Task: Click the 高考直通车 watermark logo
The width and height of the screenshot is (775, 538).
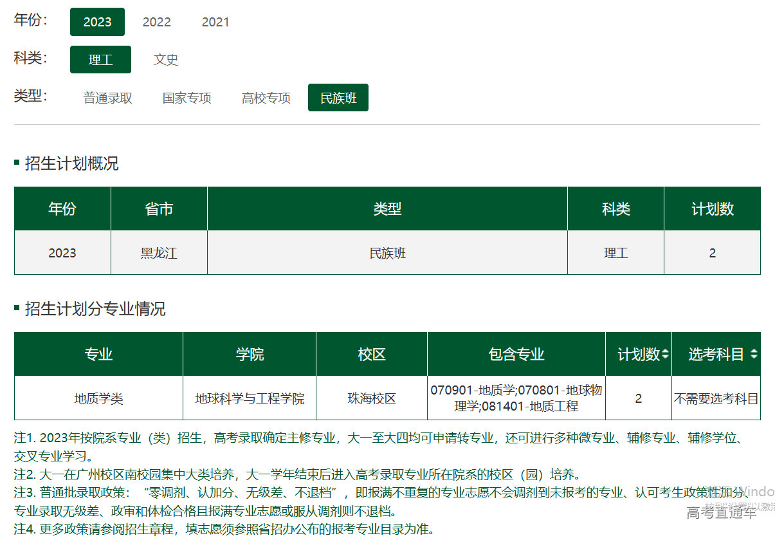Action: click(x=721, y=513)
